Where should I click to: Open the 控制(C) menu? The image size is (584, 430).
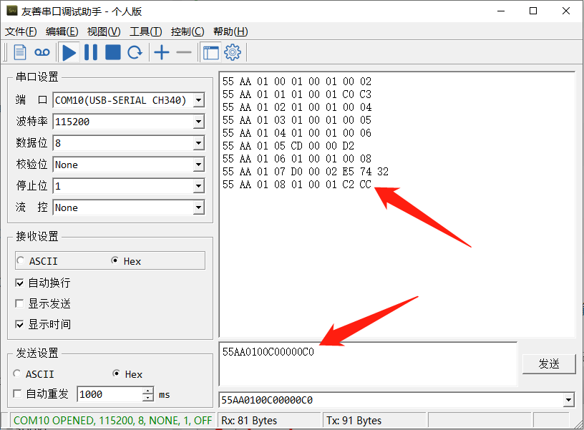click(187, 31)
